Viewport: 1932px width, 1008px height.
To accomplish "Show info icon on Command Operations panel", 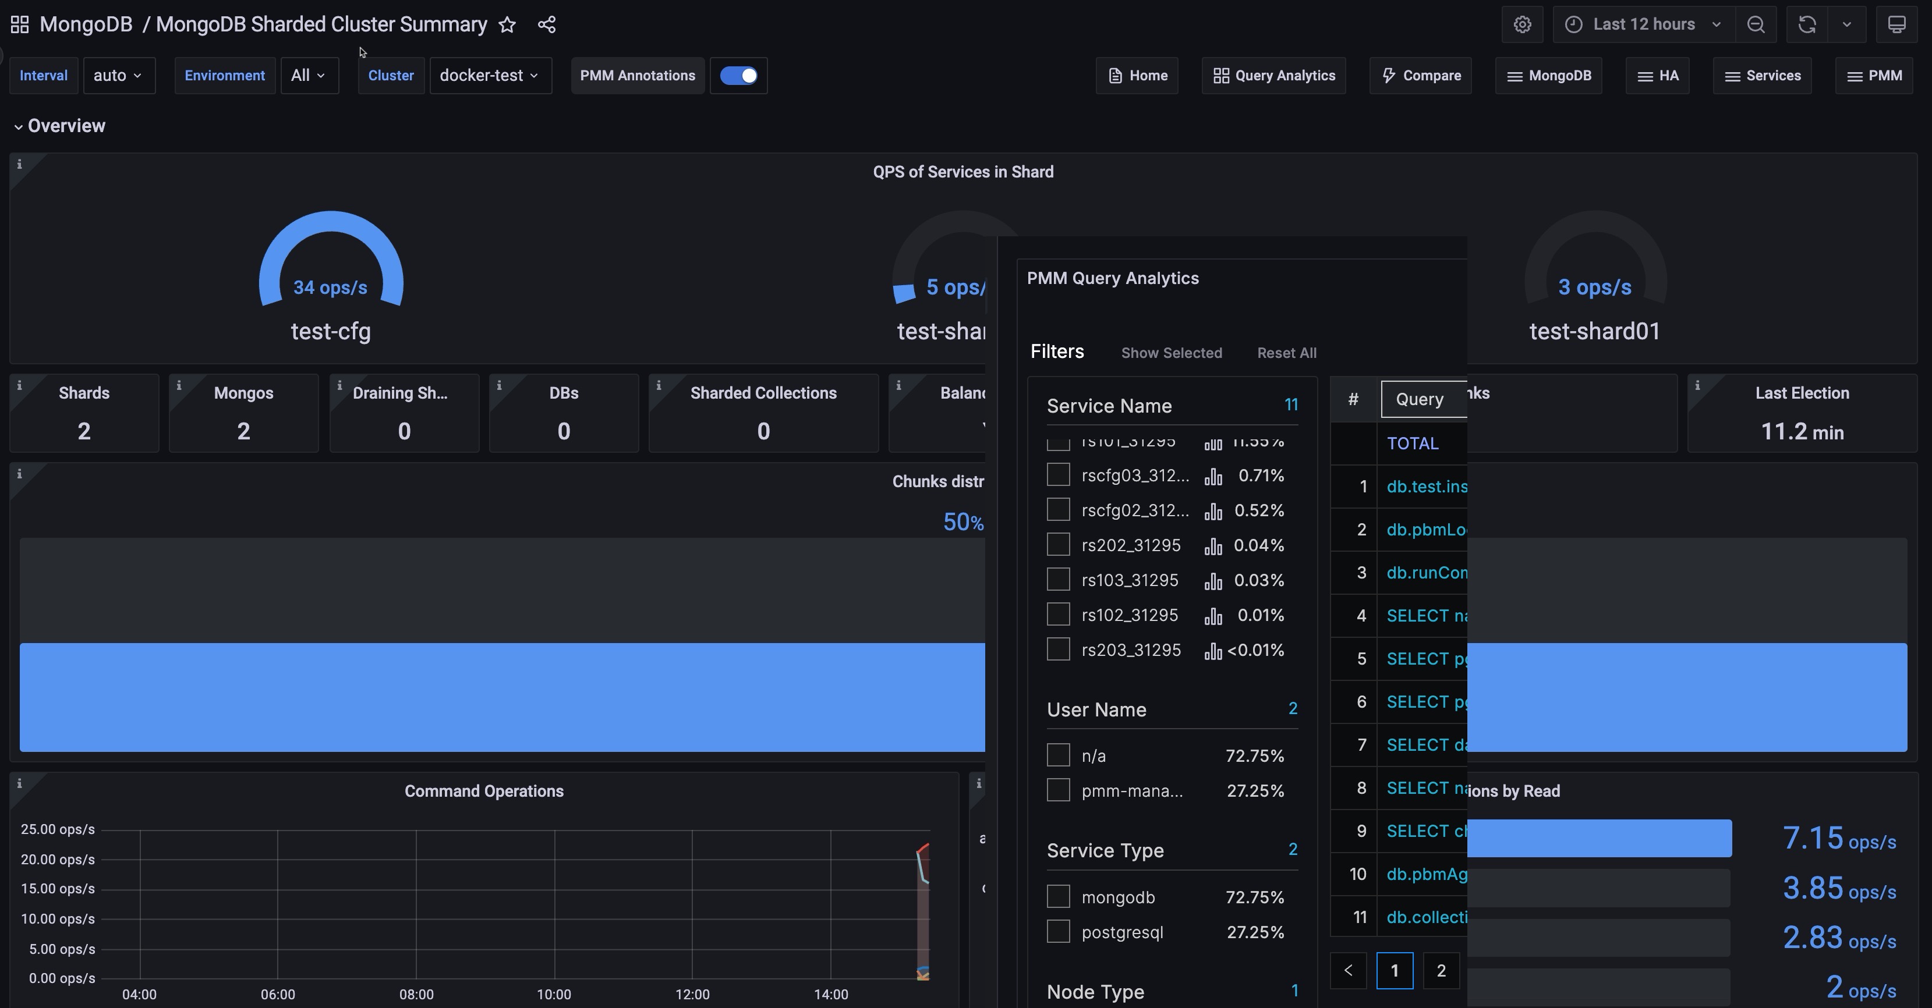I will (x=19, y=783).
